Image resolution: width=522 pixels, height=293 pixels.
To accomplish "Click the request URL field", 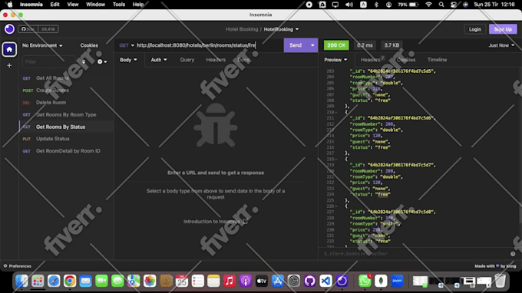I will tap(209, 45).
